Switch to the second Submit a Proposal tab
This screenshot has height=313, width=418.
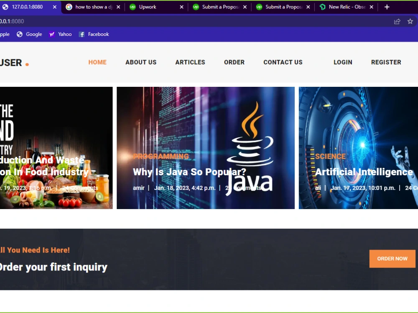click(x=283, y=7)
